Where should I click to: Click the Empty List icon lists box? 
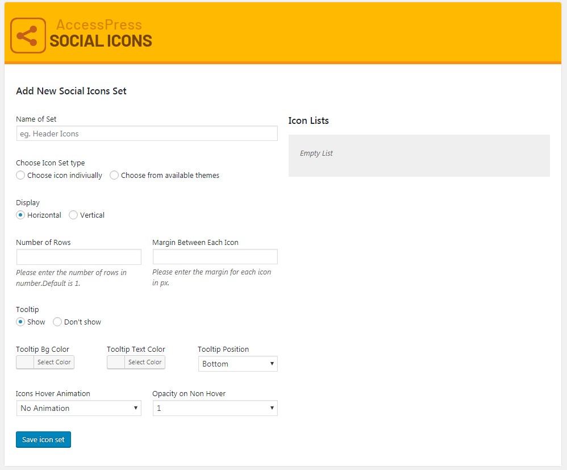(419, 155)
